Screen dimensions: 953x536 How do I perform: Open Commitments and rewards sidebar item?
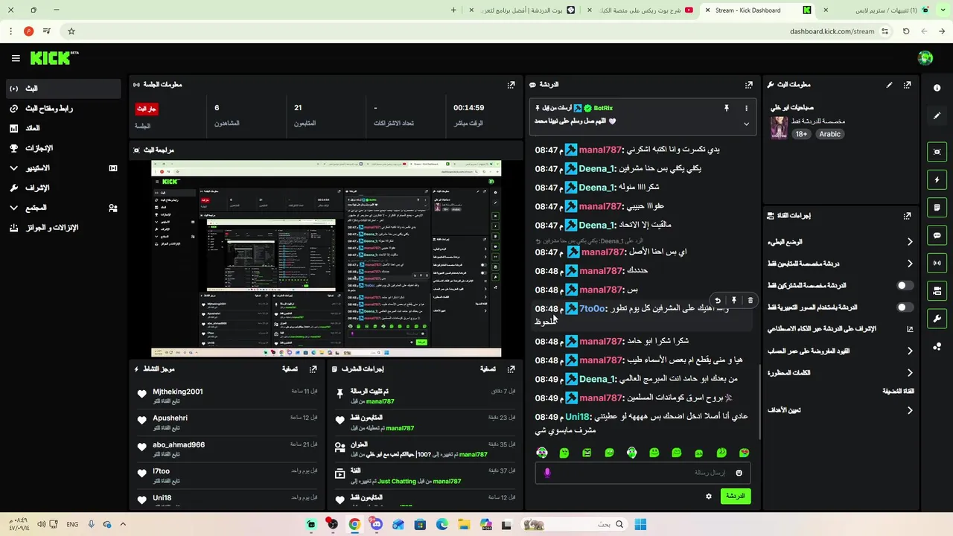[63, 228]
